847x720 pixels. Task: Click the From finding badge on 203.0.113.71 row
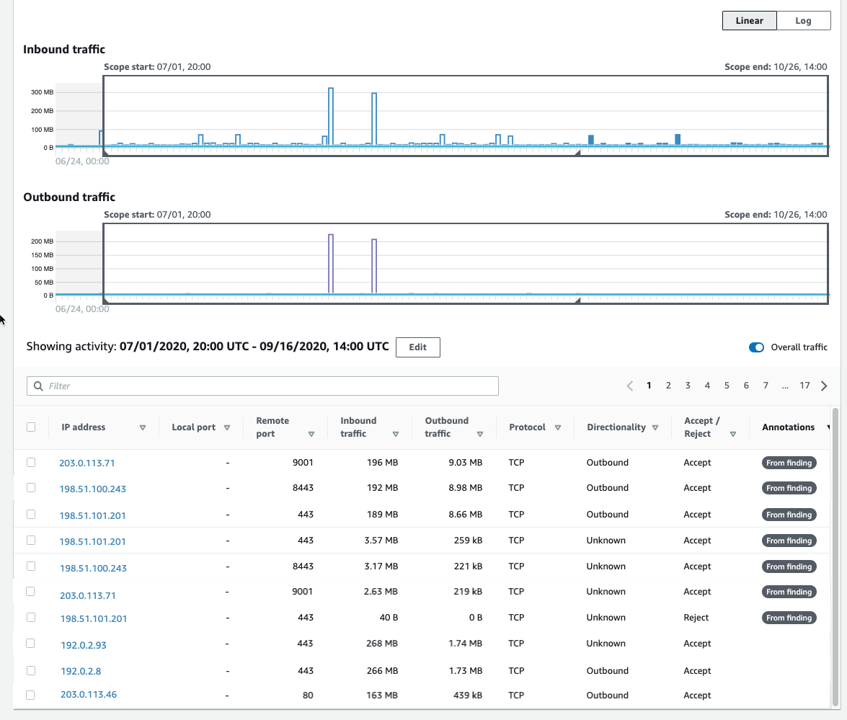(x=789, y=462)
